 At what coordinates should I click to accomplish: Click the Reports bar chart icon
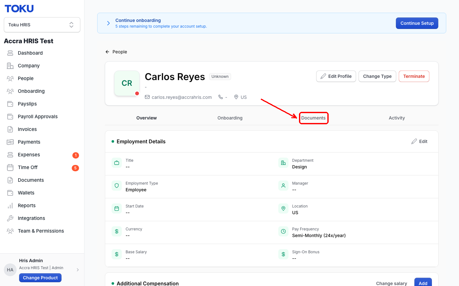pos(10,206)
